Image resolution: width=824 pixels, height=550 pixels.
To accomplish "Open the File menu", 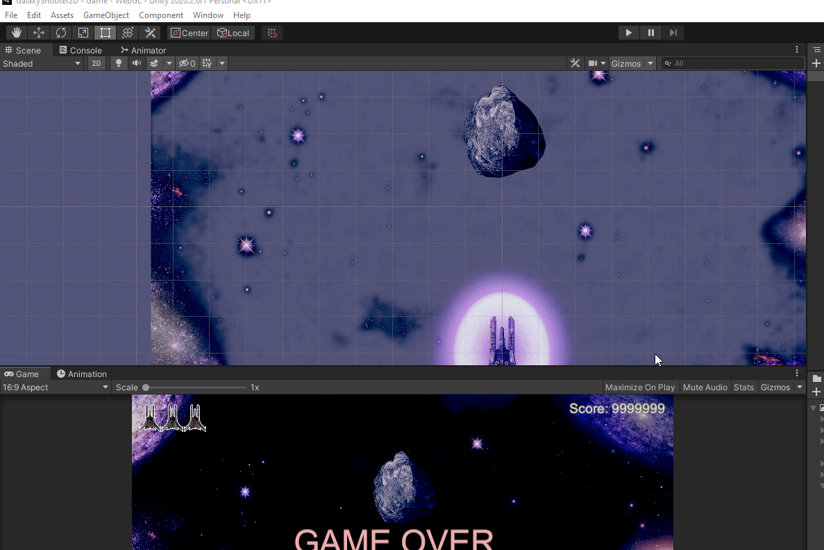I will (x=11, y=15).
